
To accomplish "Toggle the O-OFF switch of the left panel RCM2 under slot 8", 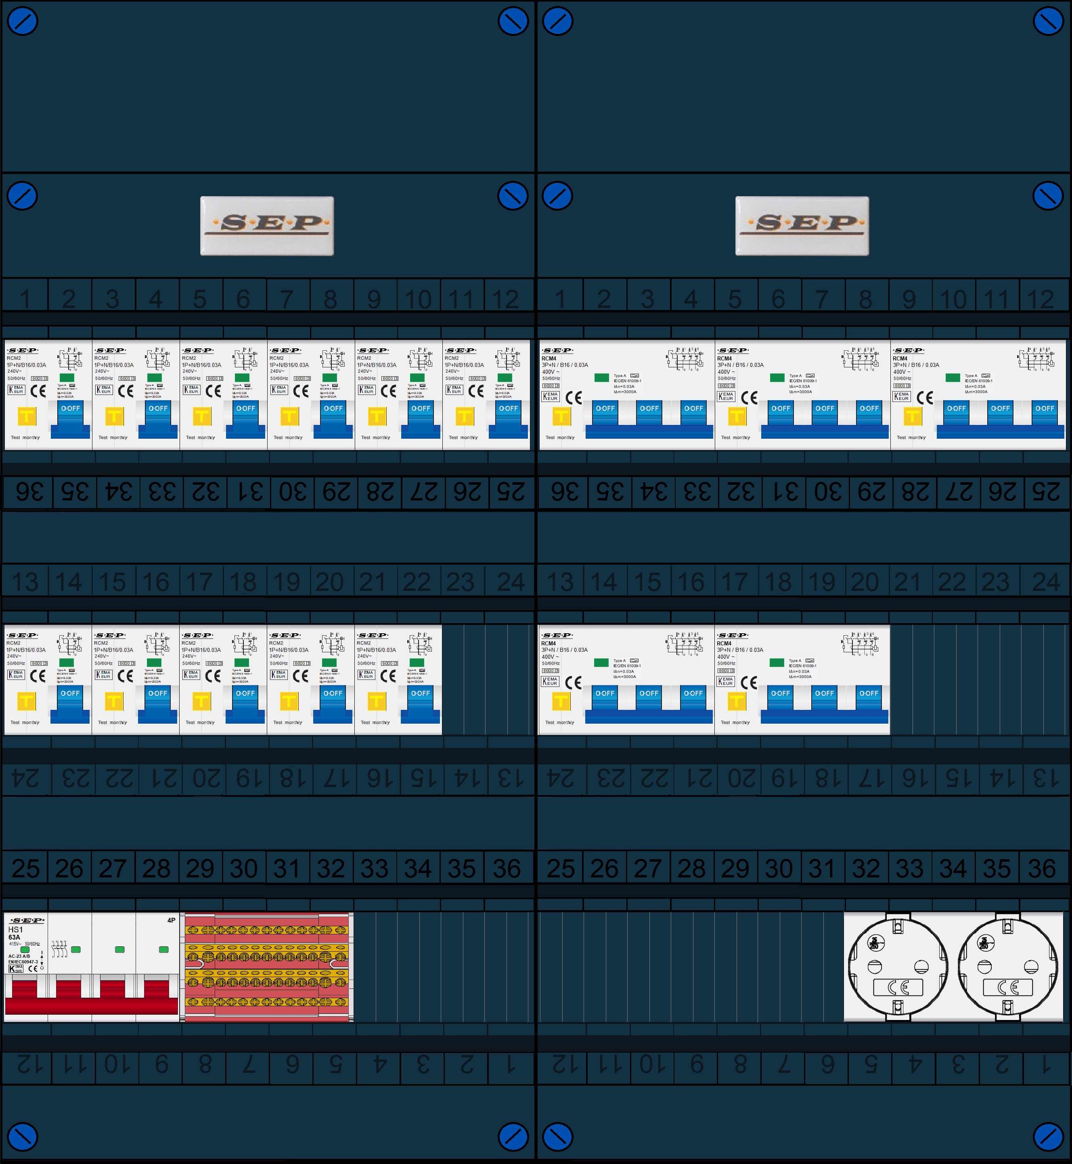I will click(333, 419).
